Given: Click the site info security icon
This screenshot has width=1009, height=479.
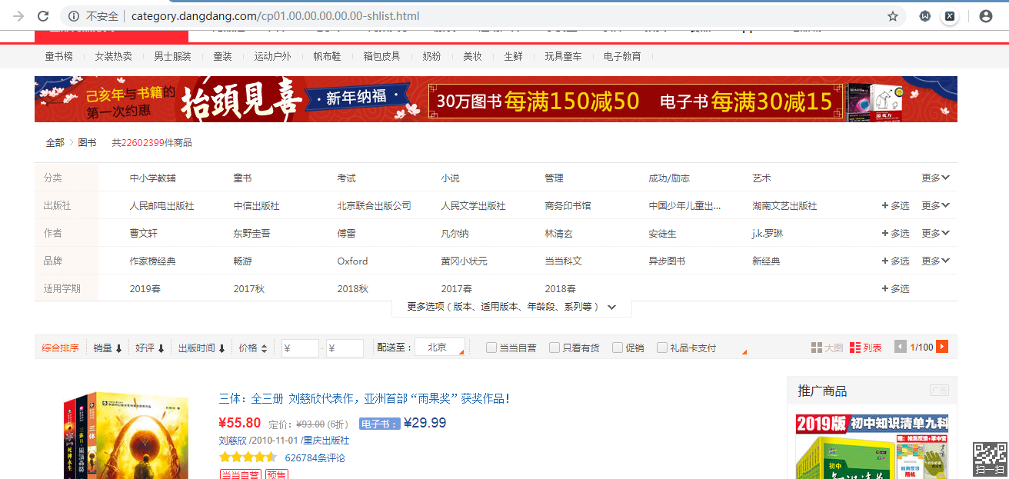Looking at the screenshot, I should (x=74, y=16).
